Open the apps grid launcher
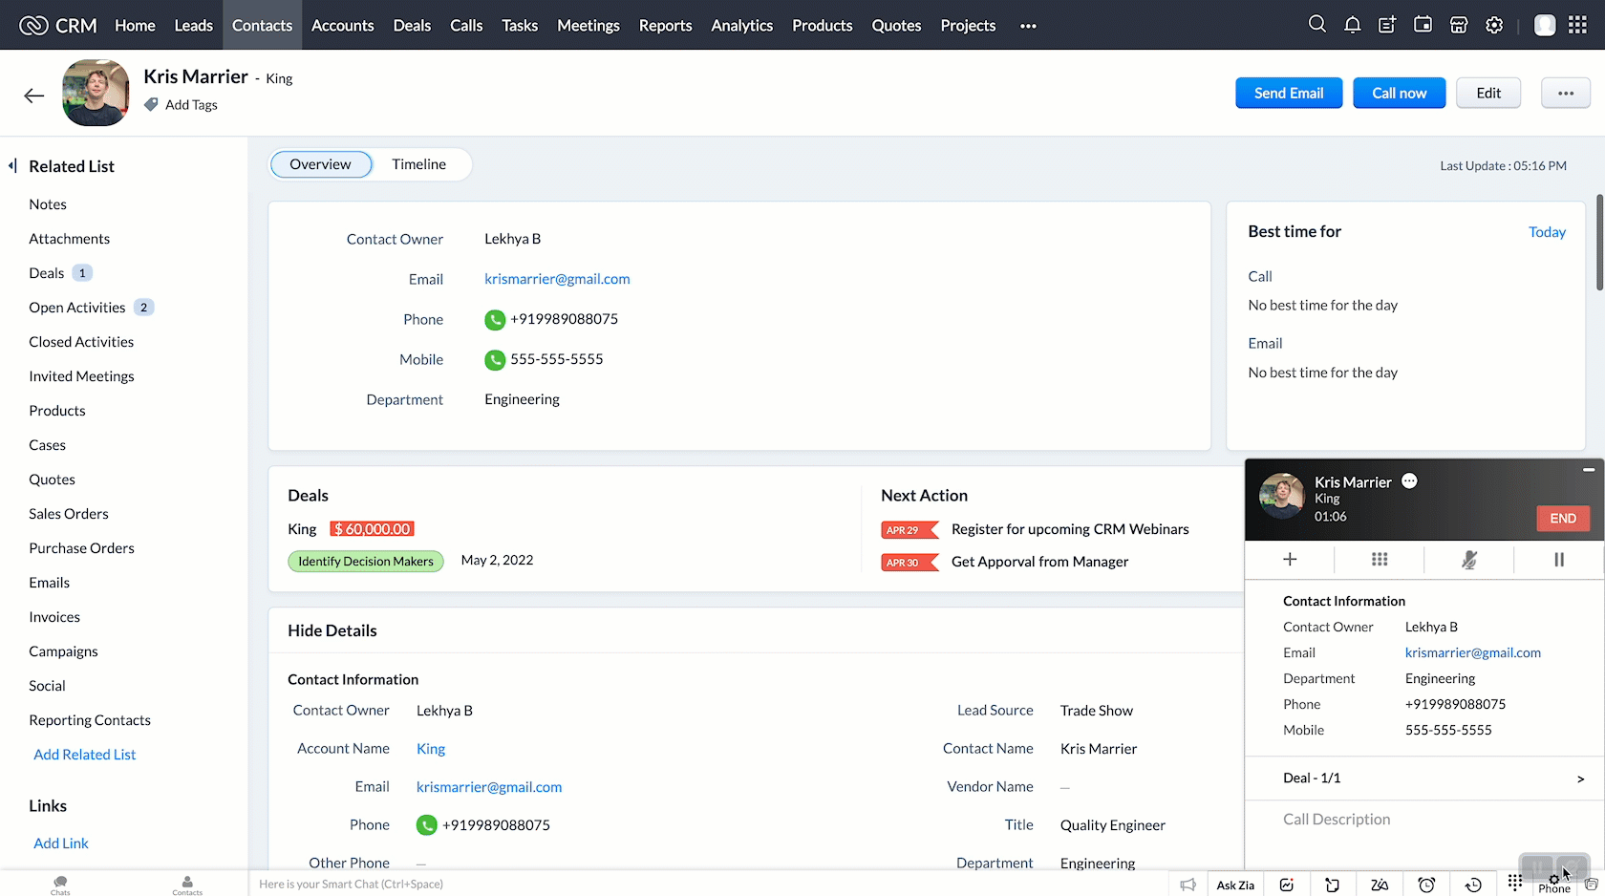1605x896 pixels. [1577, 25]
